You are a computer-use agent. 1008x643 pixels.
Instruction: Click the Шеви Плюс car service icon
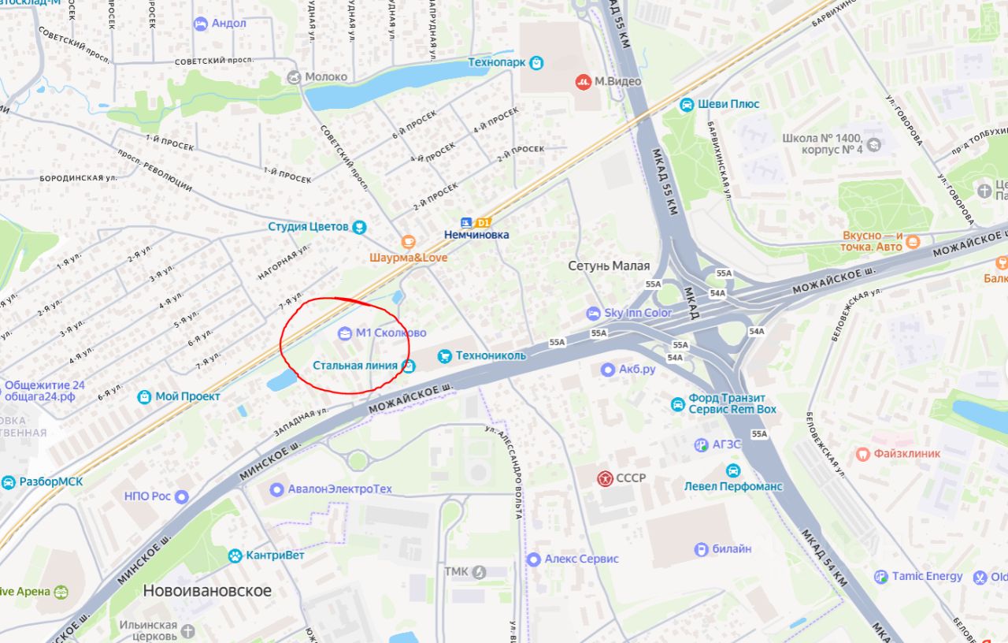tap(687, 104)
